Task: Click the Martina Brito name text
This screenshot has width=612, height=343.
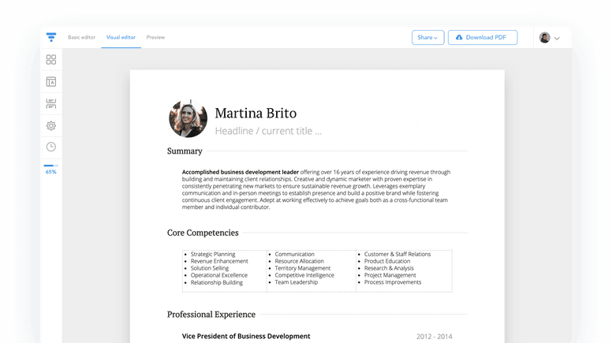Action: tap(256, 113)
